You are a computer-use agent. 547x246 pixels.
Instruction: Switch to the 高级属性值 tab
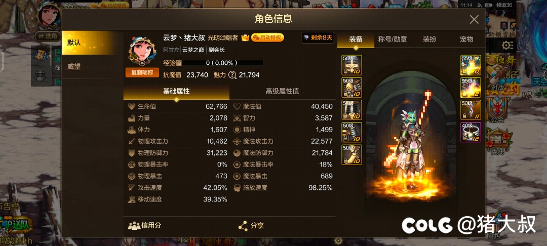(x=282, y=91)
